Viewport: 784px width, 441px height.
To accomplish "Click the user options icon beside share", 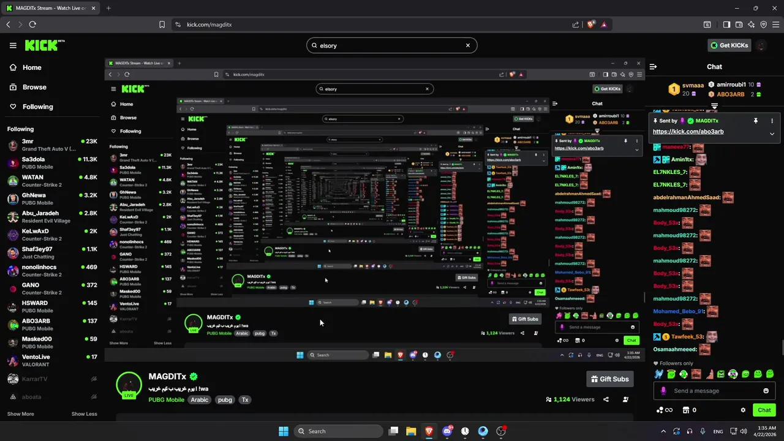I will click(x=625, y=399).
